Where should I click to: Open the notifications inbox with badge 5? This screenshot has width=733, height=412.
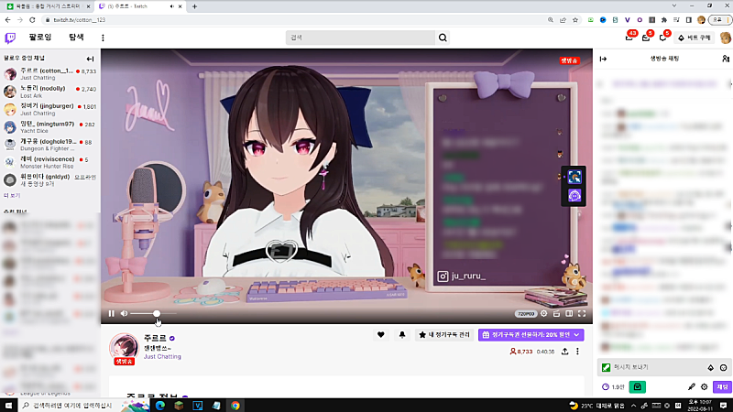(646, 38)
